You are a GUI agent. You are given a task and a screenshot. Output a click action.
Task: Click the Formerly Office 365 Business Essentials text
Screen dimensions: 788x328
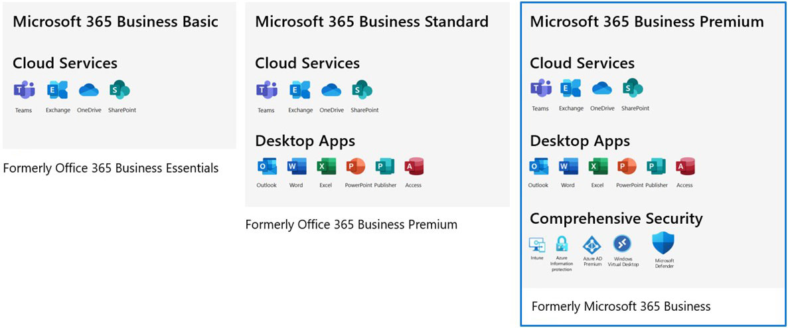tap(111, 168)
